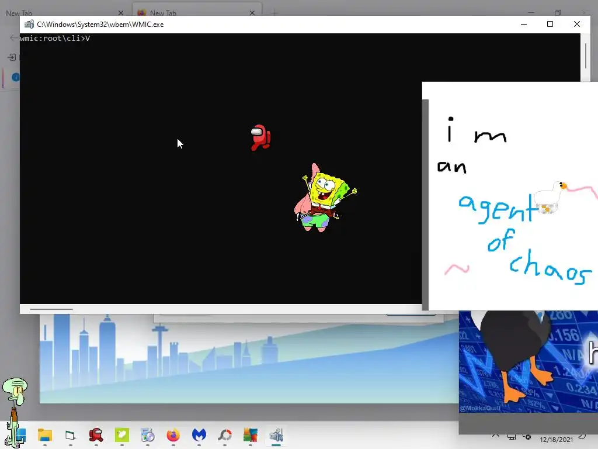Screen dimensions: 598x449
Task: Open the small window icon on taskbar
Action: tap(70, 435)
